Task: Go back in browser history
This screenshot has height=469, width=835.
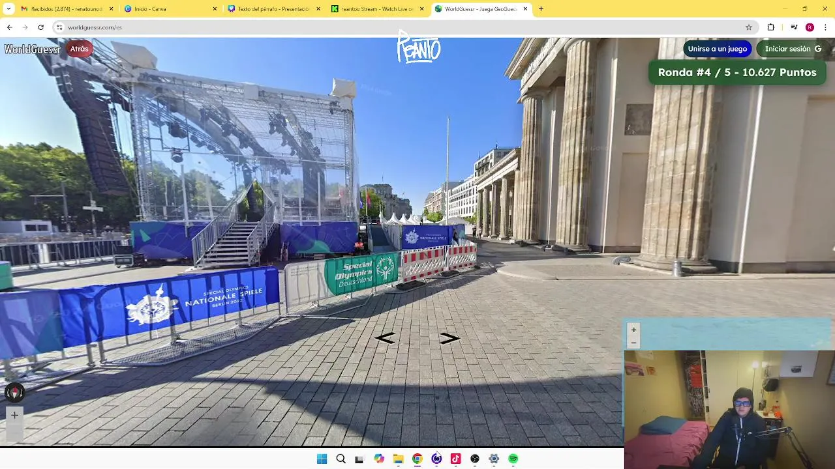Action: [x=9, y=27]
